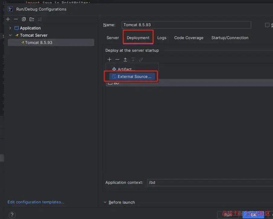Click the Application context field
The image size is (273, 219).
(x=210, y=183)
